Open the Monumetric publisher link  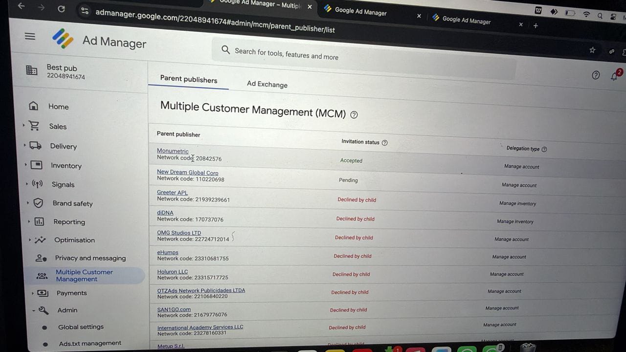pyautogui.click(x=173, y=151)
